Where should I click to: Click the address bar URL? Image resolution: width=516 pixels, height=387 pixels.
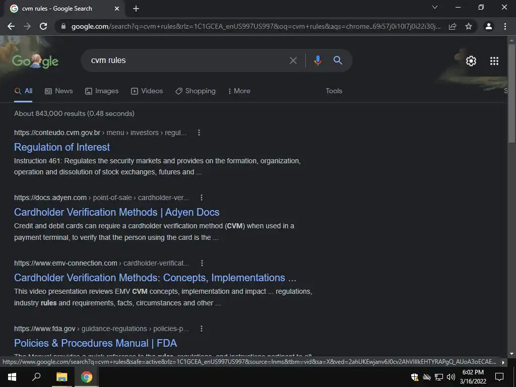[x=255, y=26]
